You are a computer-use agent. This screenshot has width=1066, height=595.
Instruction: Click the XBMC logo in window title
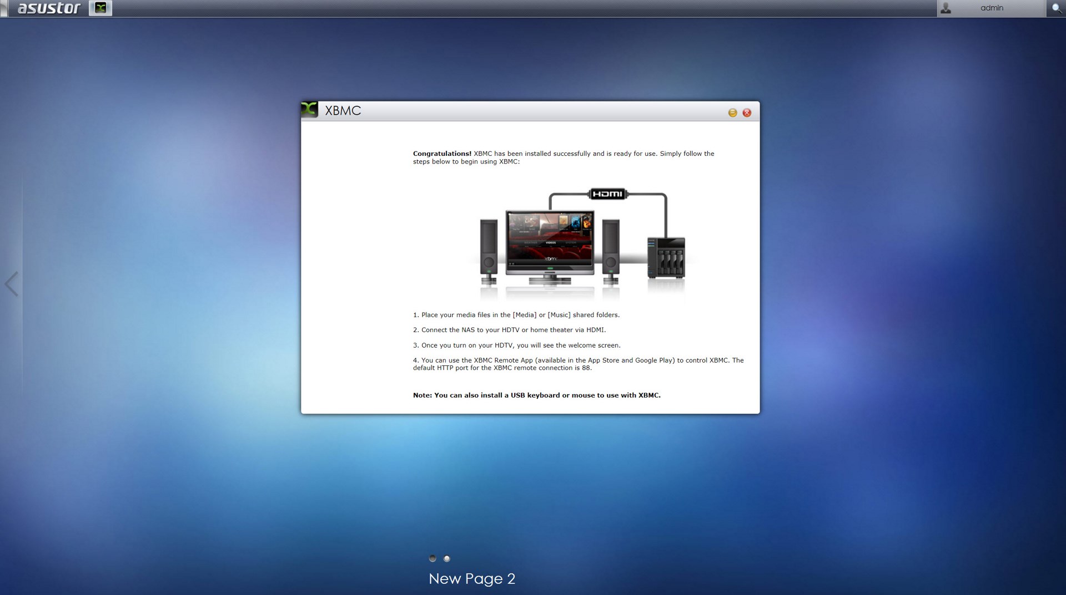[309, 110]
